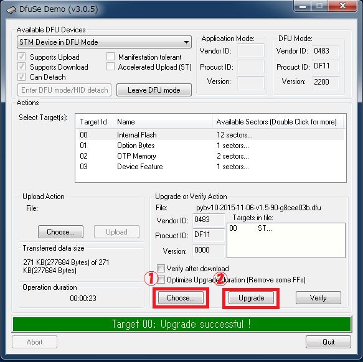Close the DfuSe Demo window

point(342,6)
